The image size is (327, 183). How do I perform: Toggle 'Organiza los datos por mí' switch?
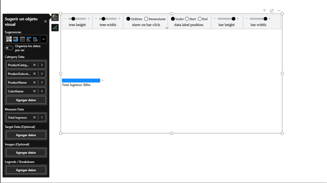[9, 48]
